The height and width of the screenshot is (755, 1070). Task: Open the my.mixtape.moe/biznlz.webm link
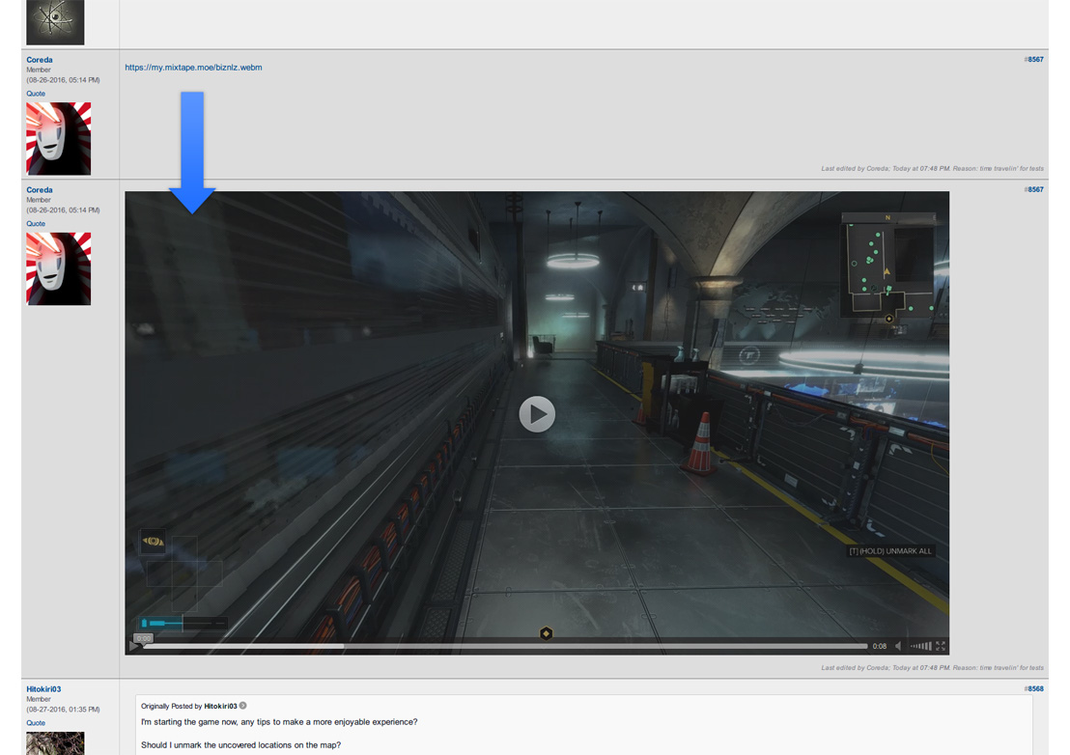point(193,68)
